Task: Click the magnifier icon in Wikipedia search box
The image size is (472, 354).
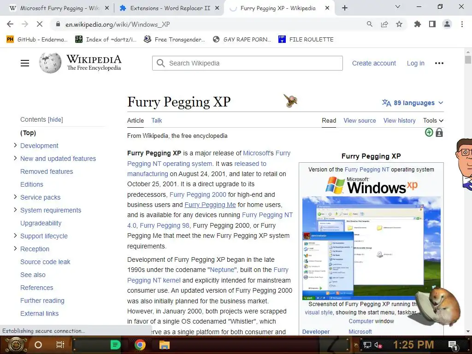Action: point(161,63)
